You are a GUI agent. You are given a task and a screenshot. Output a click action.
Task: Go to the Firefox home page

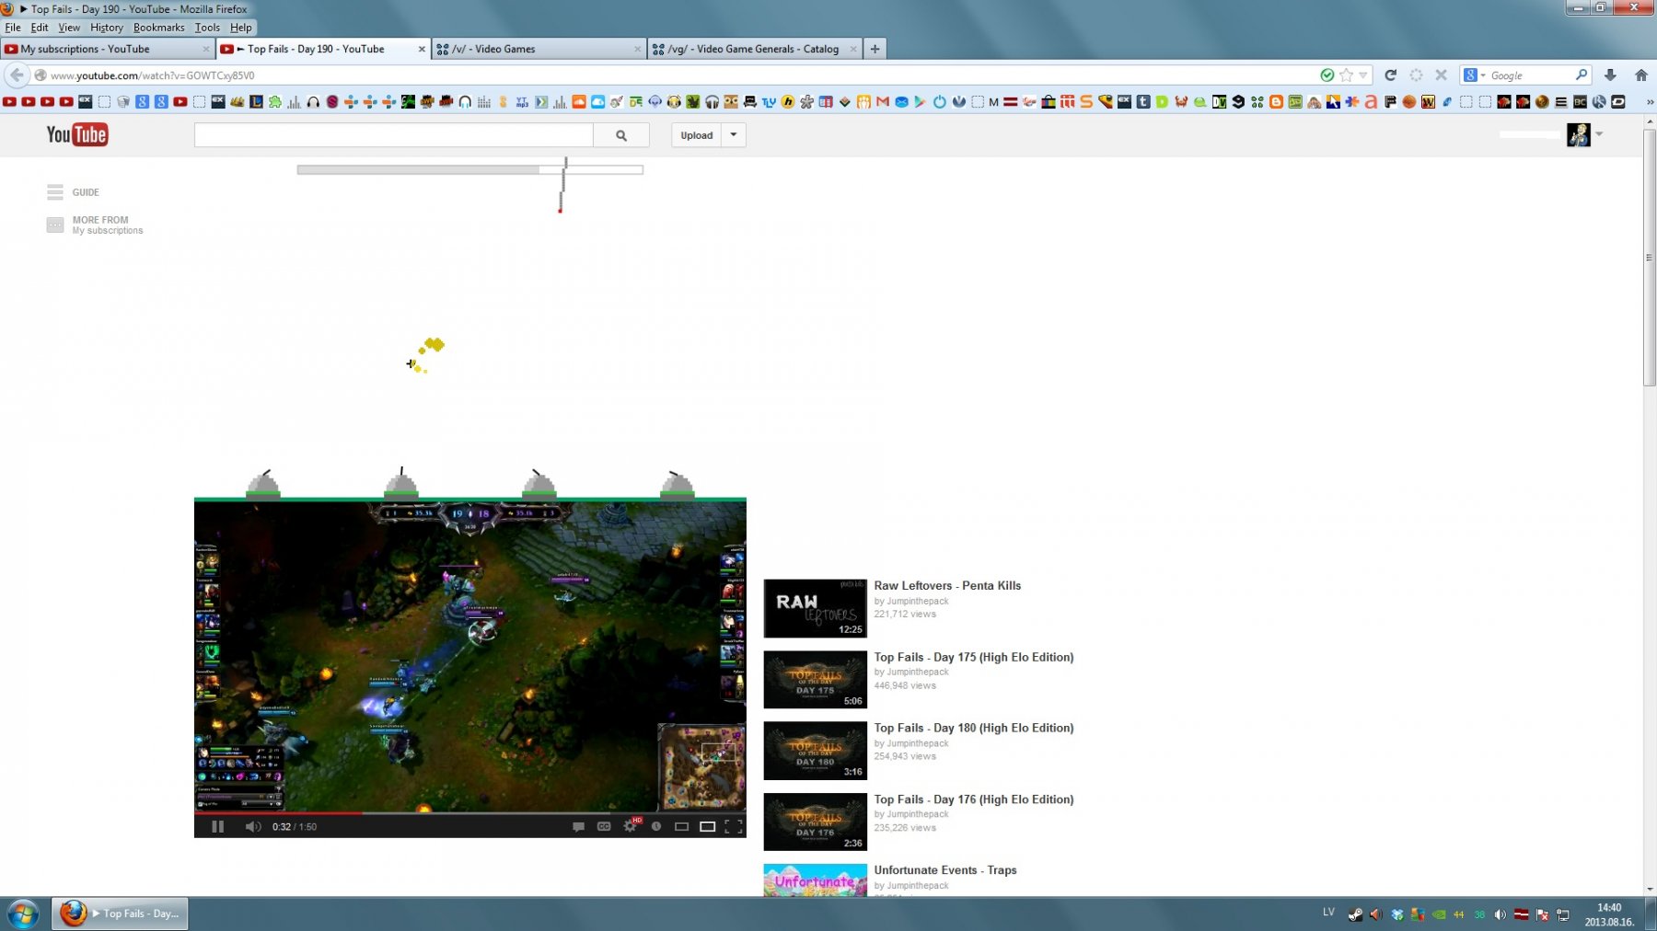click(1640, 75)
